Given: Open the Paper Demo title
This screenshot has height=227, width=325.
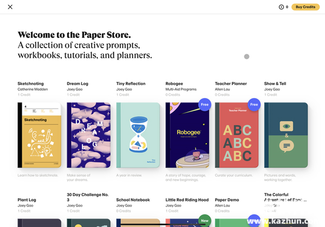Looking at the screenshot, I should (x=226, y=200).
